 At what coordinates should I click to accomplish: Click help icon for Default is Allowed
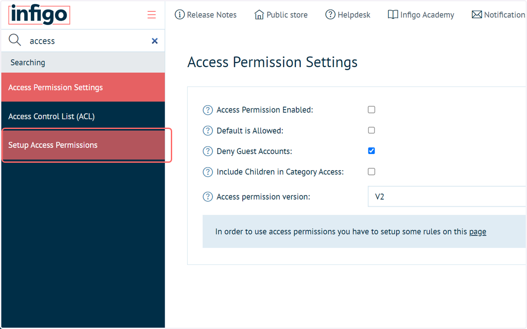pos(208,131)
